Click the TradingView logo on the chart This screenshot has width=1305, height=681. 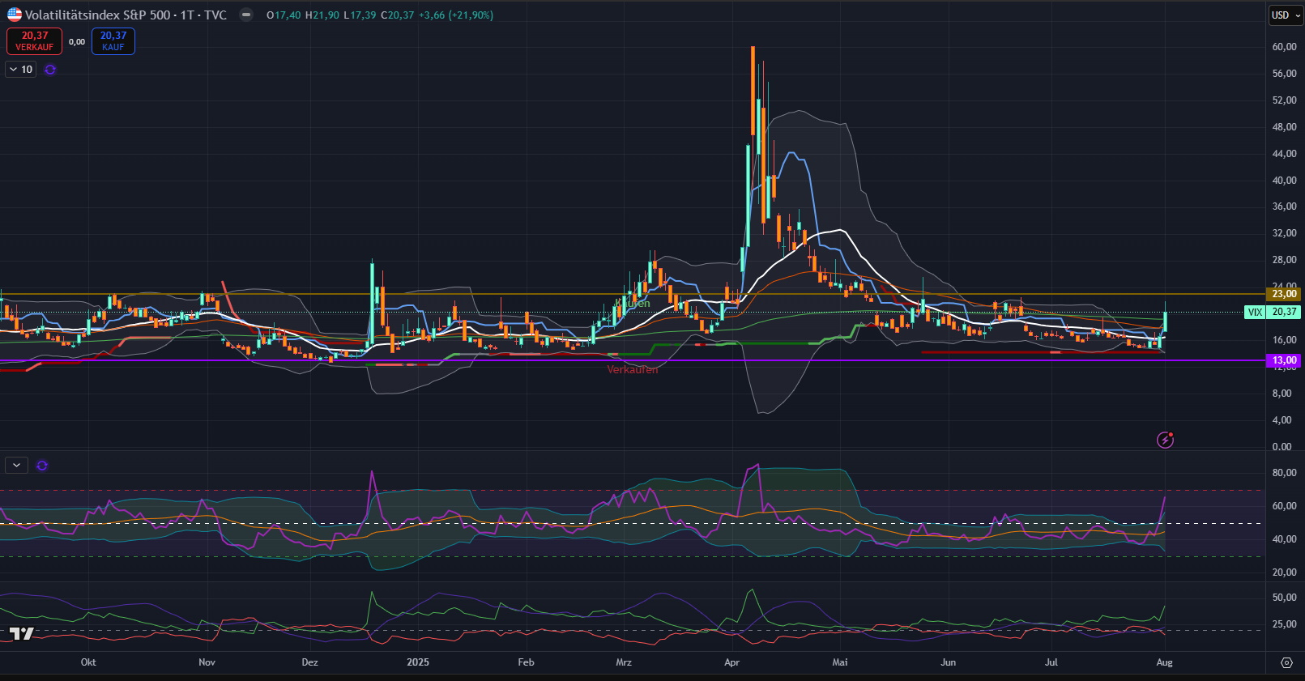(22, 633)
